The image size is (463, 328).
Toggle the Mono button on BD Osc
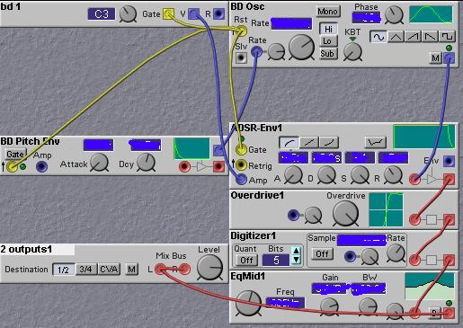pyautogui.click(x=327, y=12)
